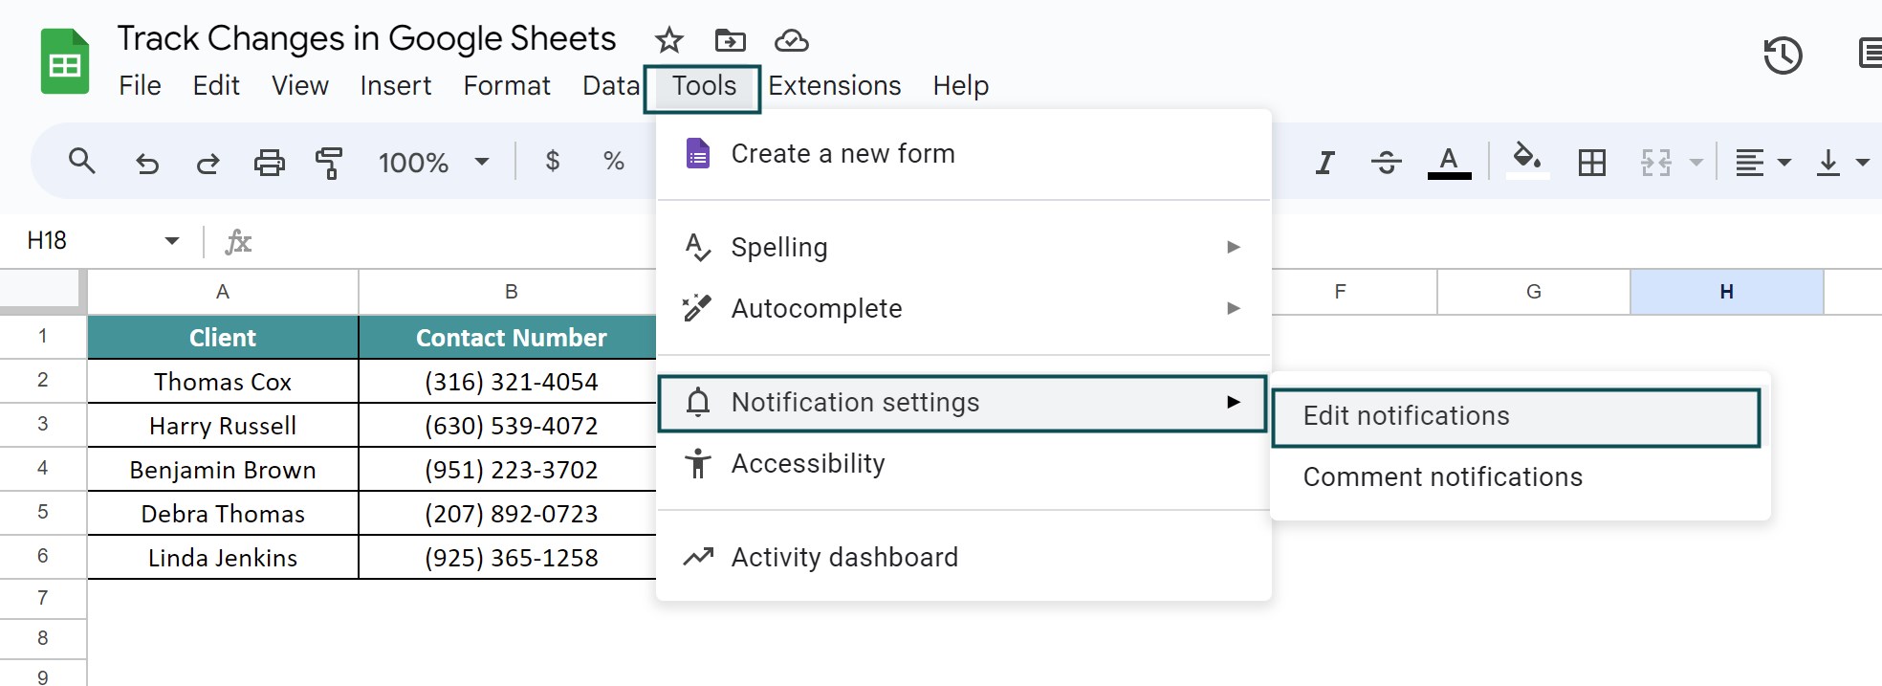Select the Thomas Cox cell
This screenshot has height=686, width=1882.
pyautogui.click(x=223, y=382)
